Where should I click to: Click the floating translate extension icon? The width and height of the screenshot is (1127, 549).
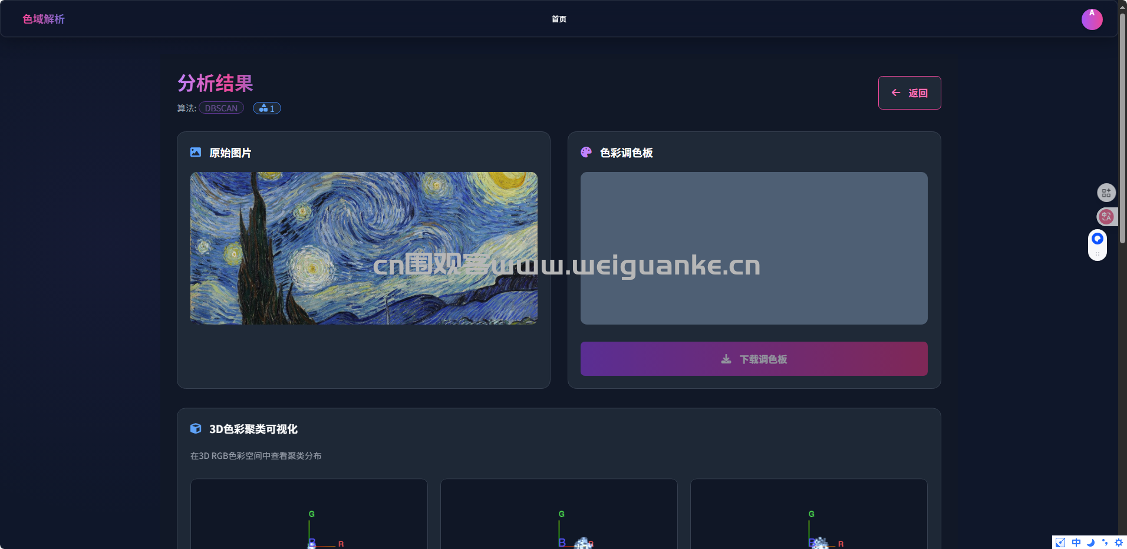tap(1106, 217)
